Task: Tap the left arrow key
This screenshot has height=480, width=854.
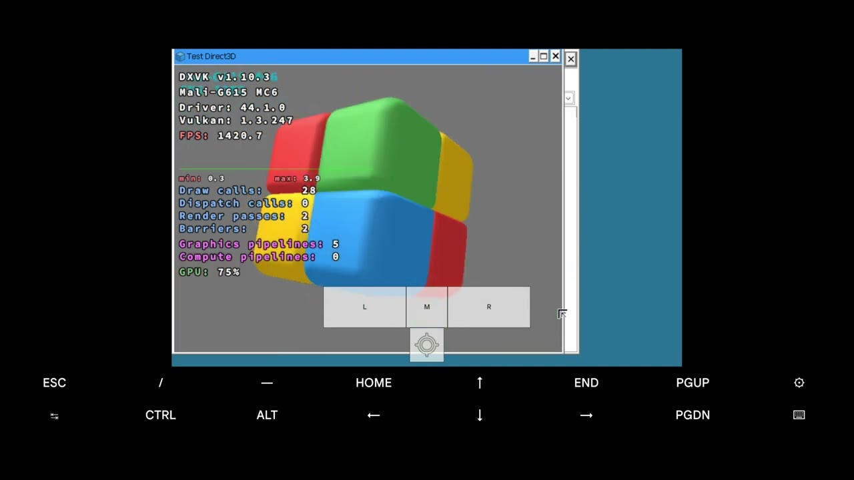Action: (x=374, y=415)
